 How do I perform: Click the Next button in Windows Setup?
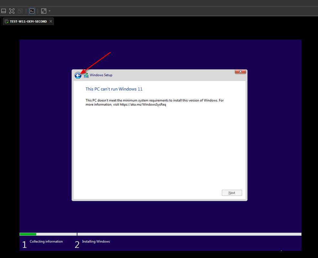(232, 193)
